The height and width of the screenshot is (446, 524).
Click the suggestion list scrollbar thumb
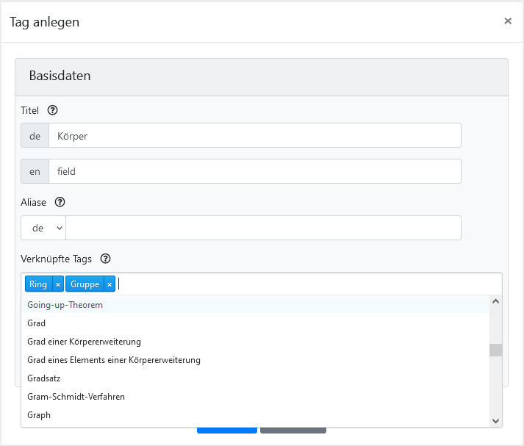pyautogui.click(x=496, y=350)
